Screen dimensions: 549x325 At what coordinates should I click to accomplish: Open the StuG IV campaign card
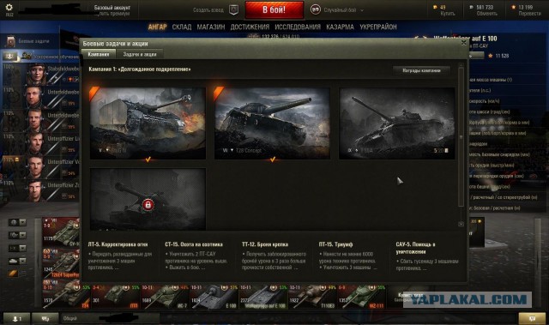click(148, 123)
